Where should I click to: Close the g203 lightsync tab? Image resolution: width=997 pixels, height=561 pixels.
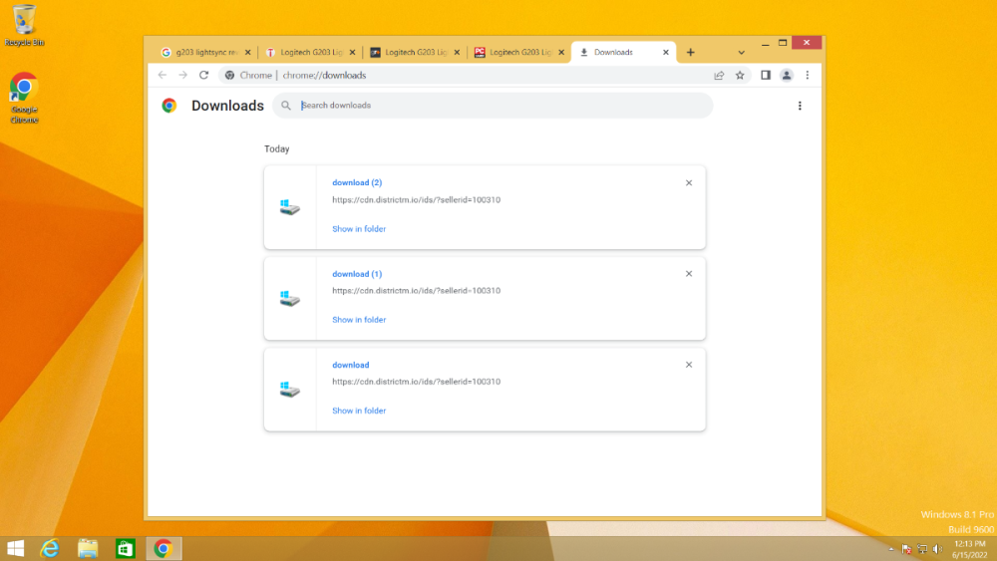[x=248, y=52]
